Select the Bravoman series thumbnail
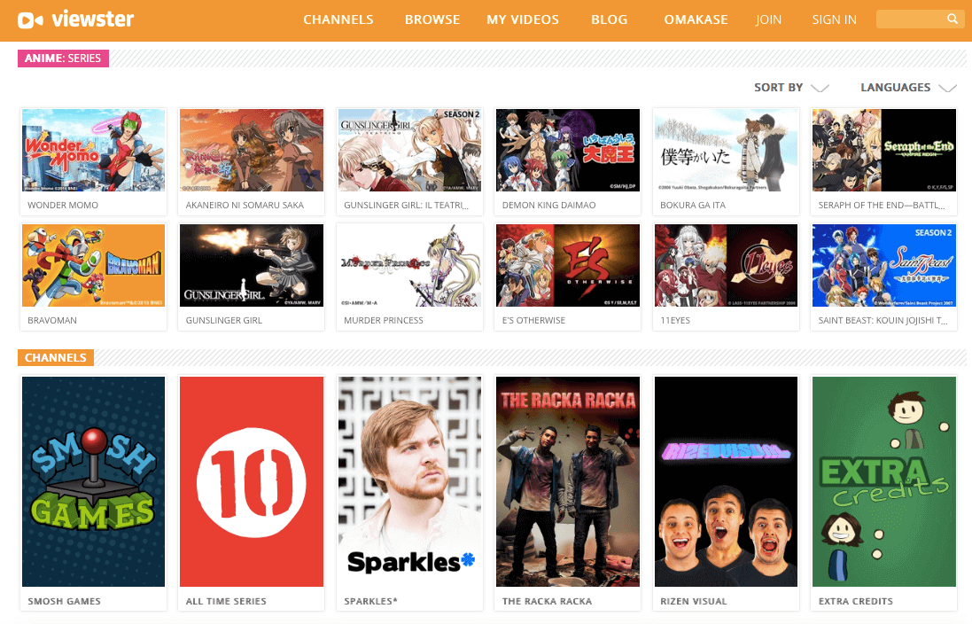Viewport: 972px width, 624px height. 94,266
